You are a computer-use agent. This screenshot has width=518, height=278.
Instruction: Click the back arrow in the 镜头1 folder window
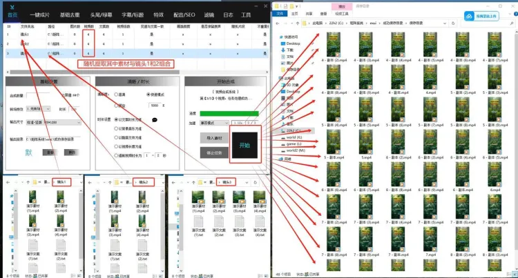click(x=8, y=182)
